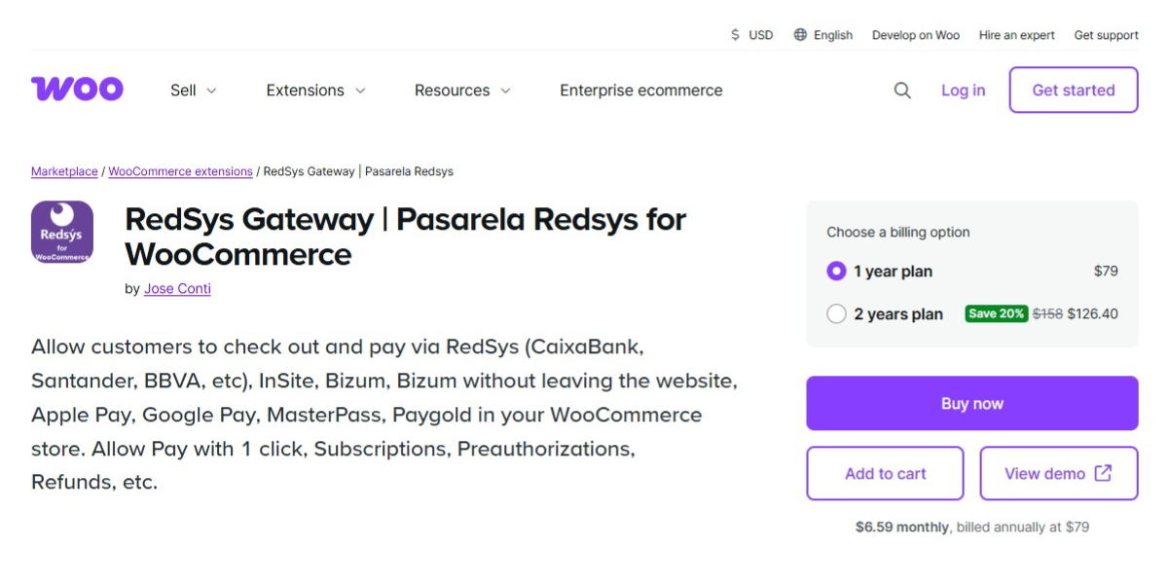Click the RedSys for WooCommerce plugin icon

tap(62, 232)
